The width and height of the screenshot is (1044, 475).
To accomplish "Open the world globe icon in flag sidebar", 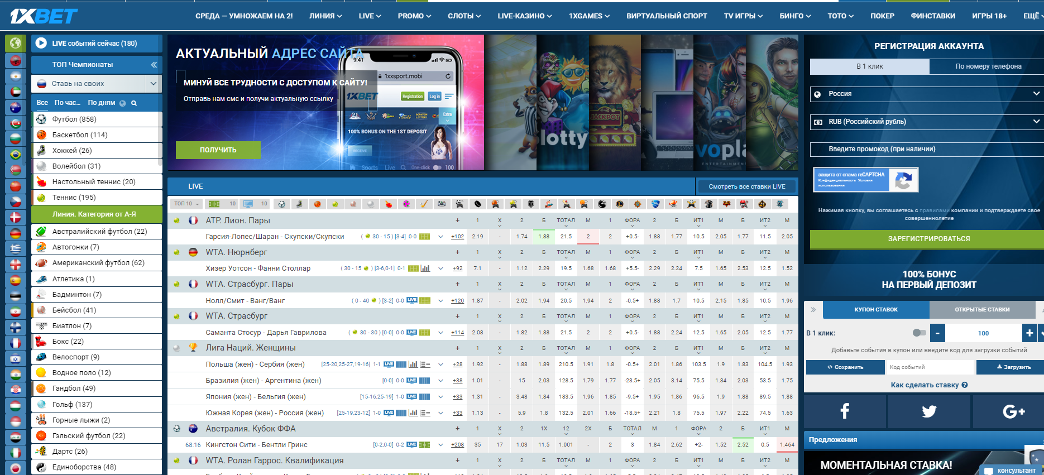I will 16,43.
